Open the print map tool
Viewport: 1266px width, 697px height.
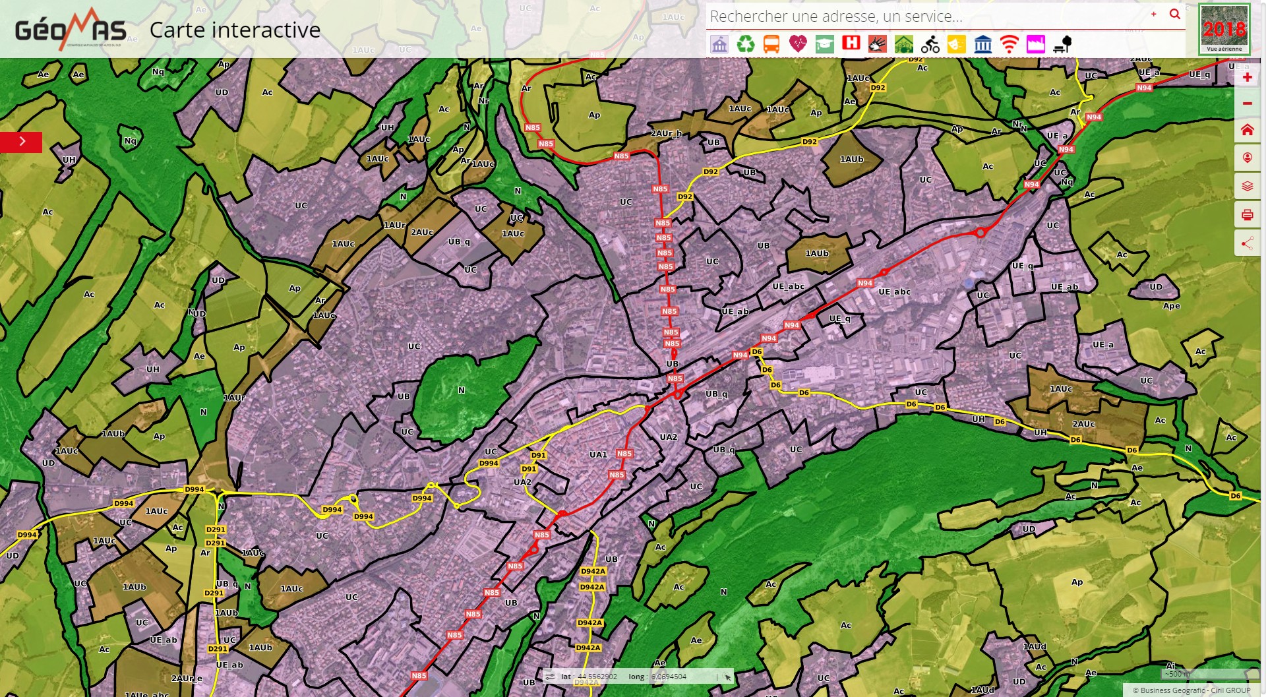(1247, 215)
